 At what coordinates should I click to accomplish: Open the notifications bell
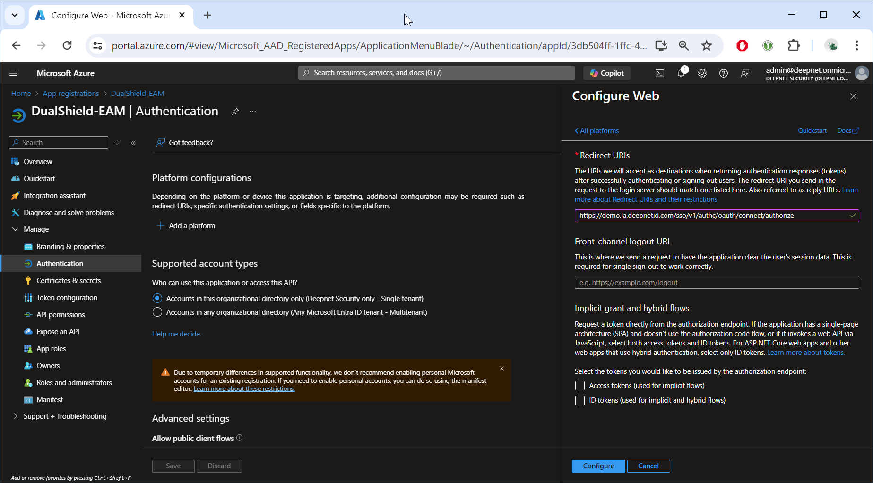(681, 73)
